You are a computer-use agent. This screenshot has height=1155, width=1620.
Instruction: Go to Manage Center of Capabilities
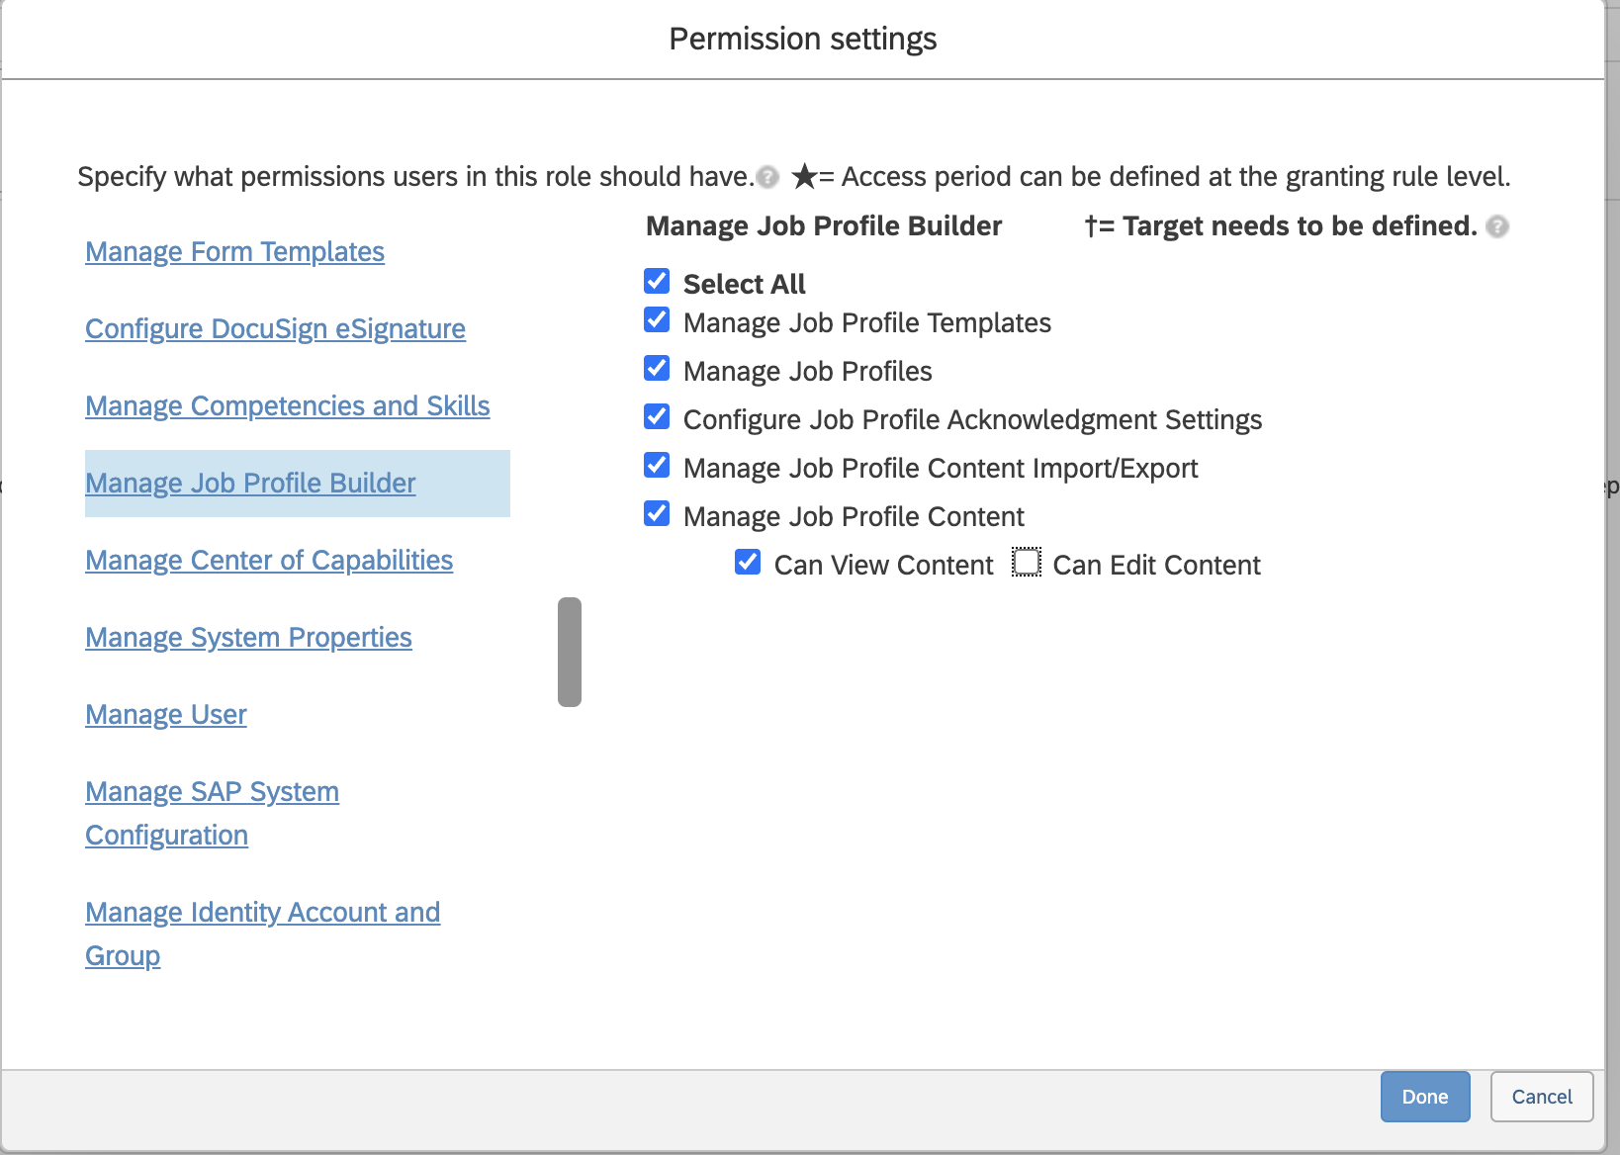(x=269, y=561)
